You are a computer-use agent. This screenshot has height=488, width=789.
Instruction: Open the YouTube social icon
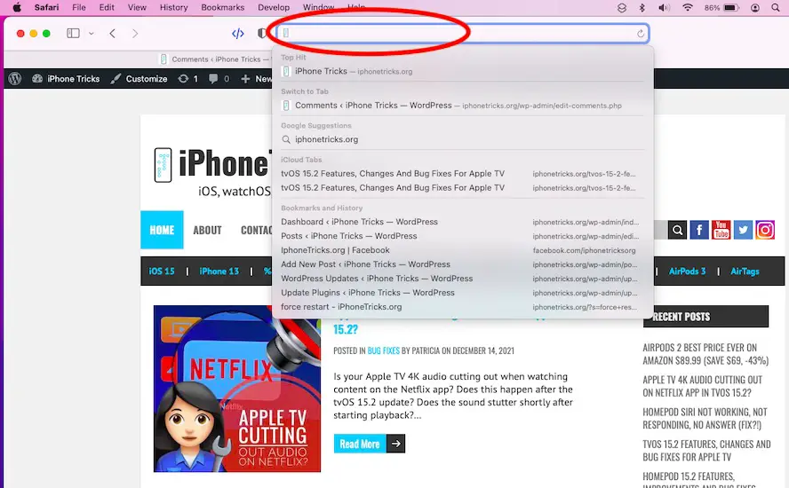tap(721, 230)
